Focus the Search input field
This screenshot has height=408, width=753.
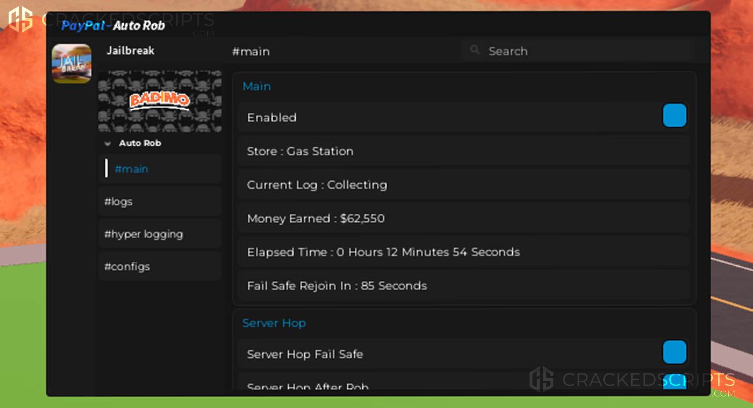578,51
